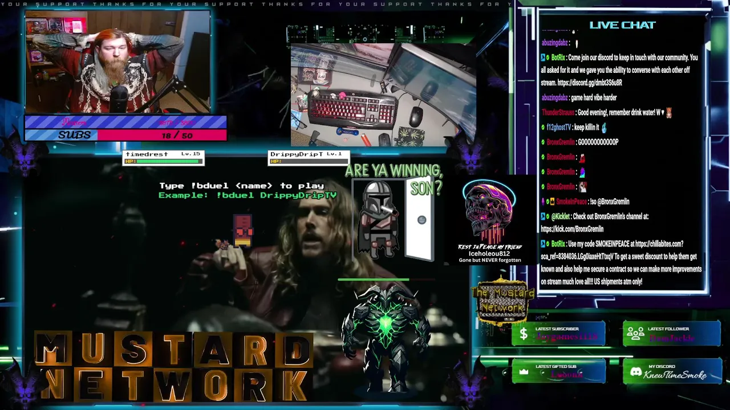The height and width of the screenshot is (410, 730).
Task: Click the overhead keyboard camera feed
Action: click(x=383, y=95)
